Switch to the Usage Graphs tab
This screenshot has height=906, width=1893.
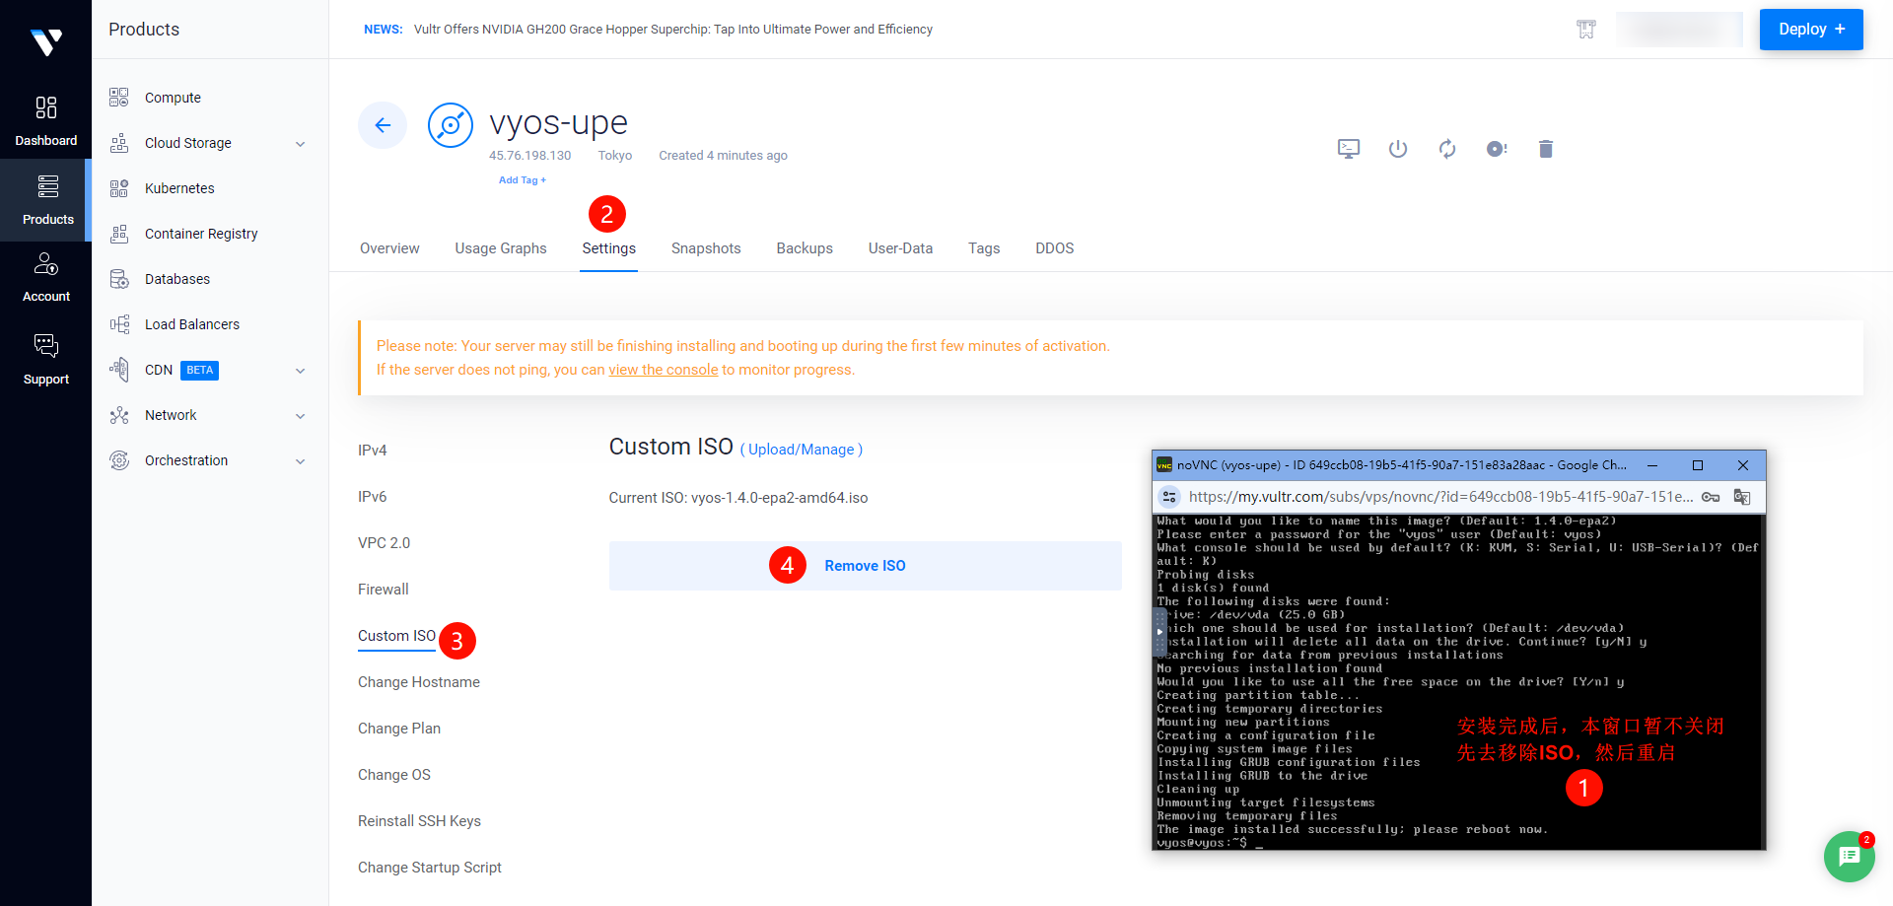click(x=501, y=248)
